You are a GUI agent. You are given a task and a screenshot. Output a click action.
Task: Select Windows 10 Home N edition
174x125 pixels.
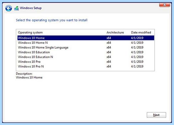tap(86, 43)
